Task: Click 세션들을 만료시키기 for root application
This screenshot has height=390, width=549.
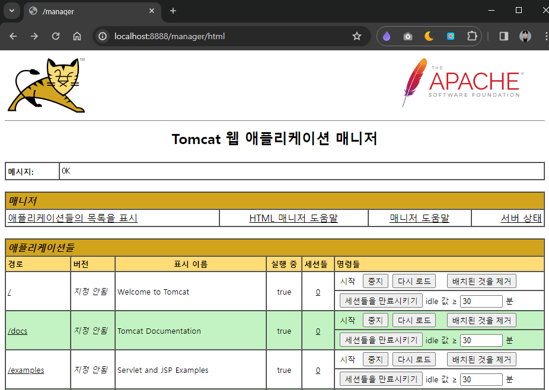Action: (381, 301)
